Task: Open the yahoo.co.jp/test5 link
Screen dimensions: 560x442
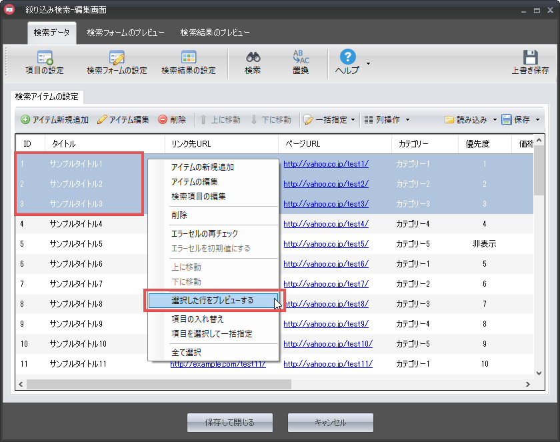Action: click(x=326, y=244)
